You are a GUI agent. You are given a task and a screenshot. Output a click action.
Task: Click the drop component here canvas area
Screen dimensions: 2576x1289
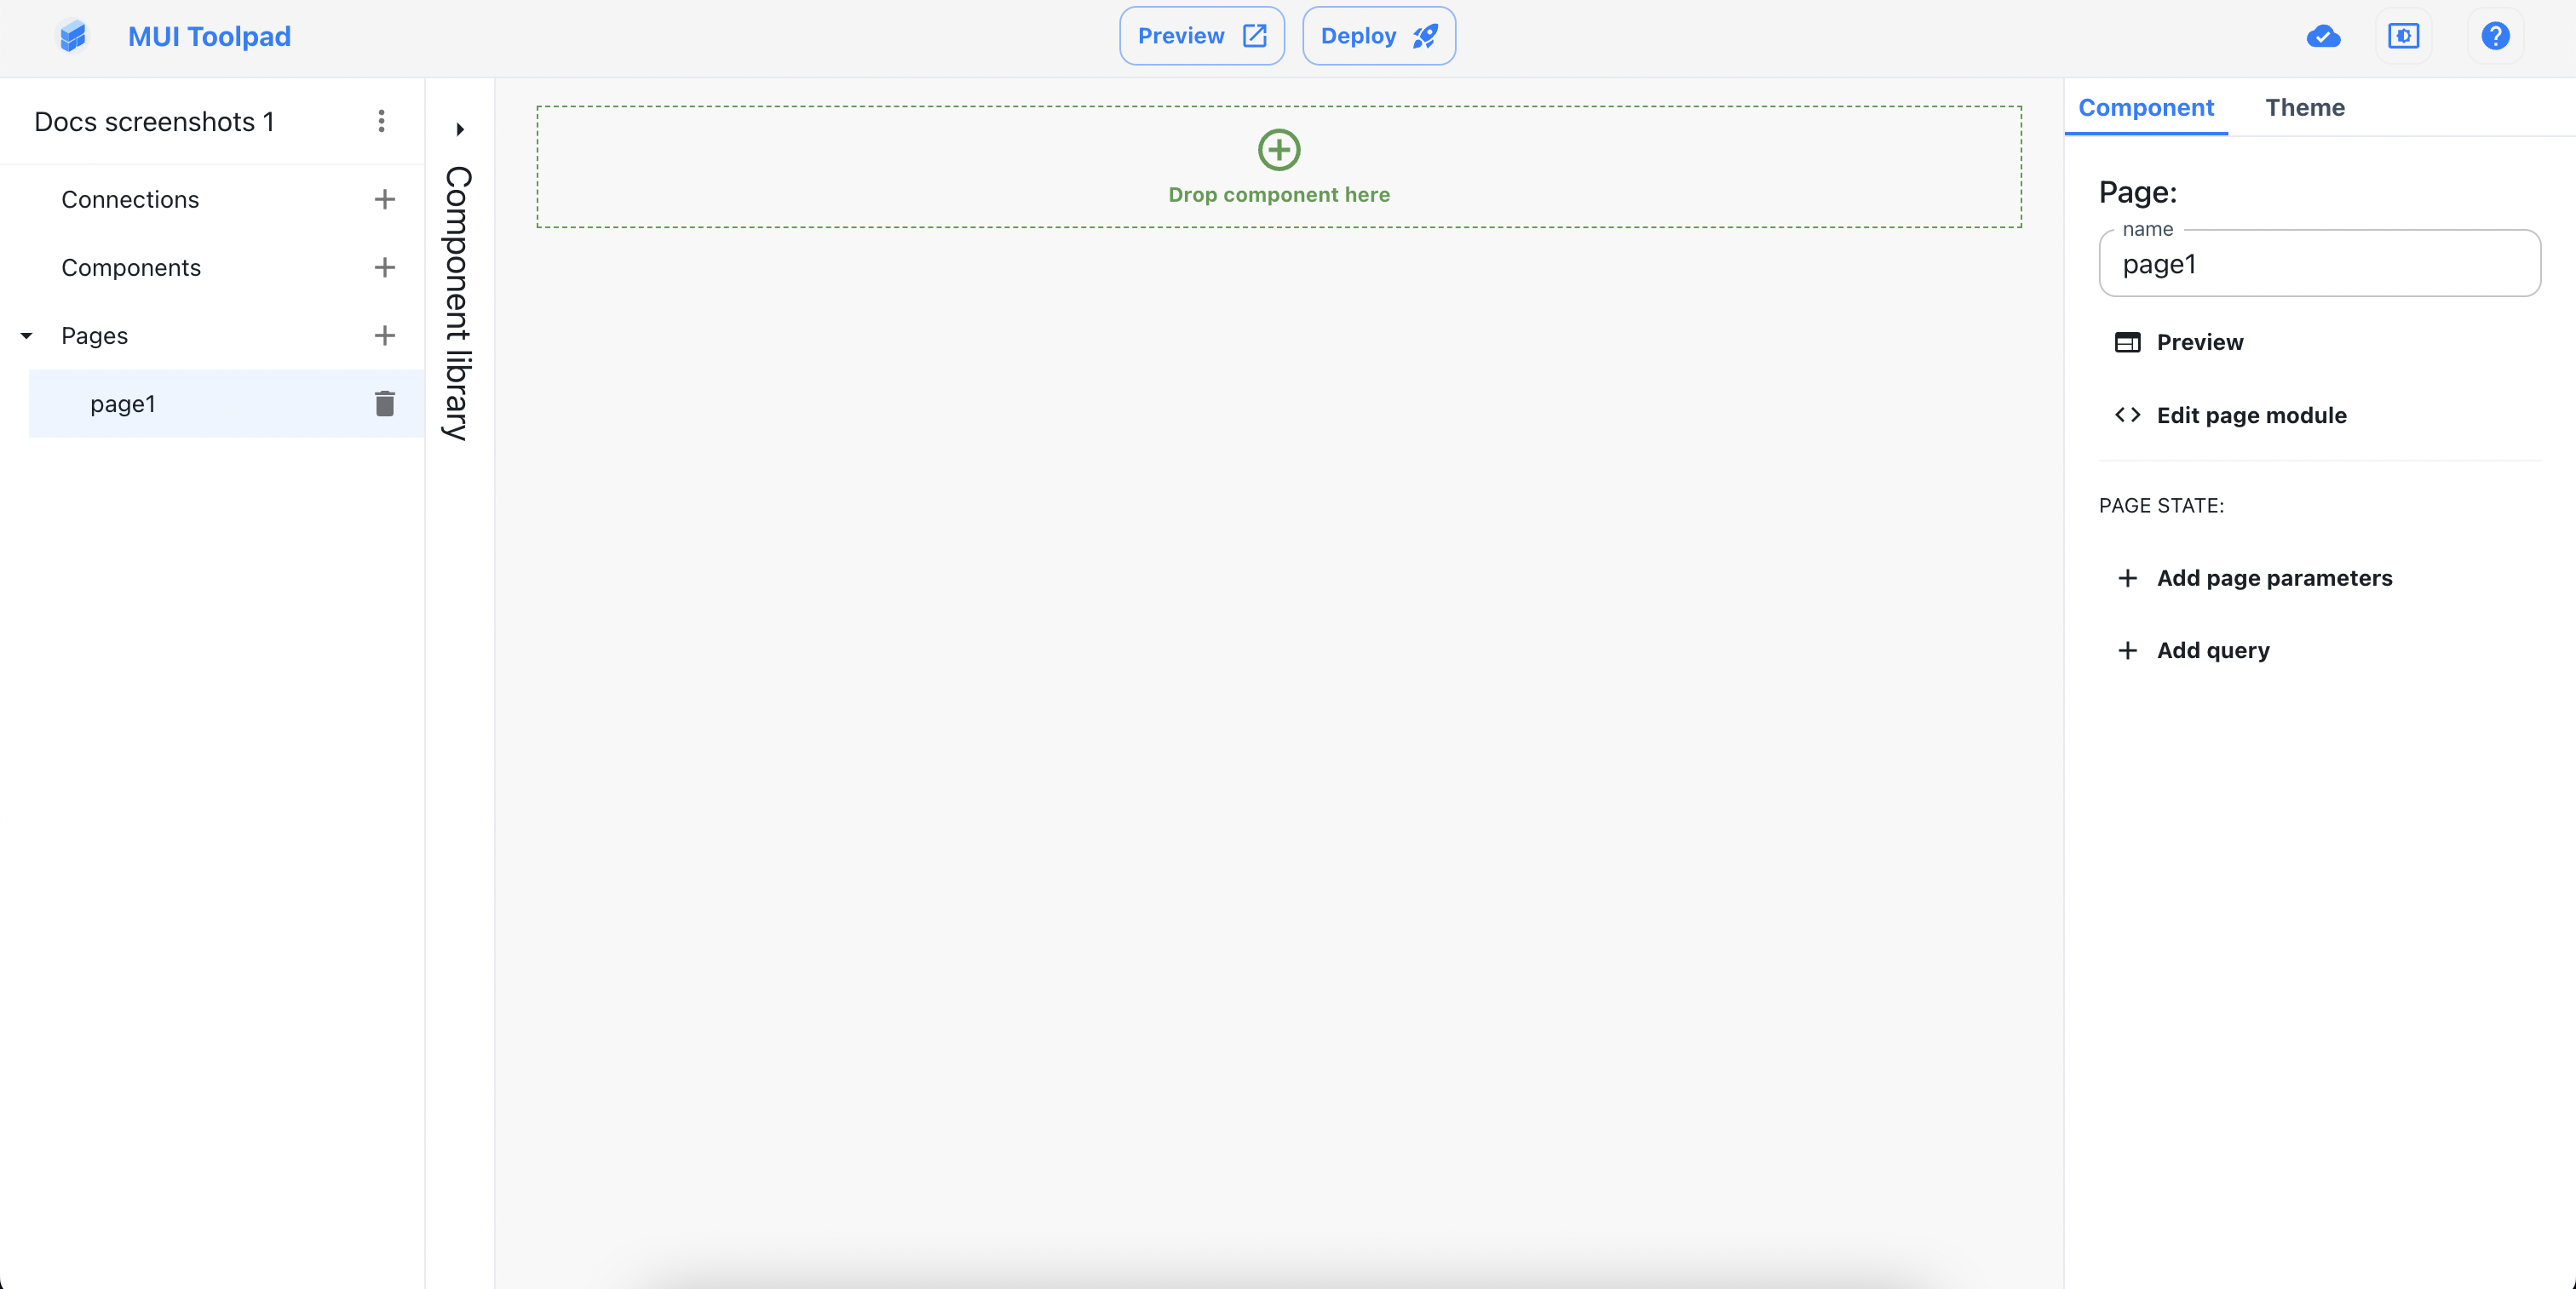point(1279,163)
